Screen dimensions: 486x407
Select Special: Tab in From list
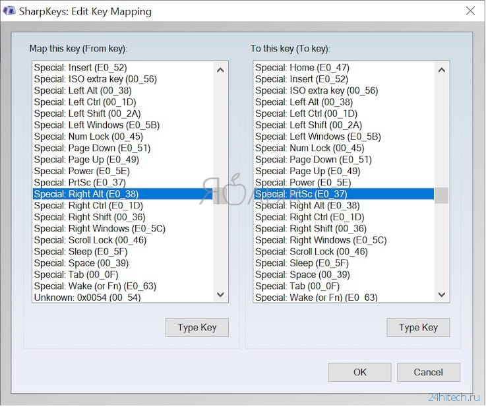(x=123, y=274)
